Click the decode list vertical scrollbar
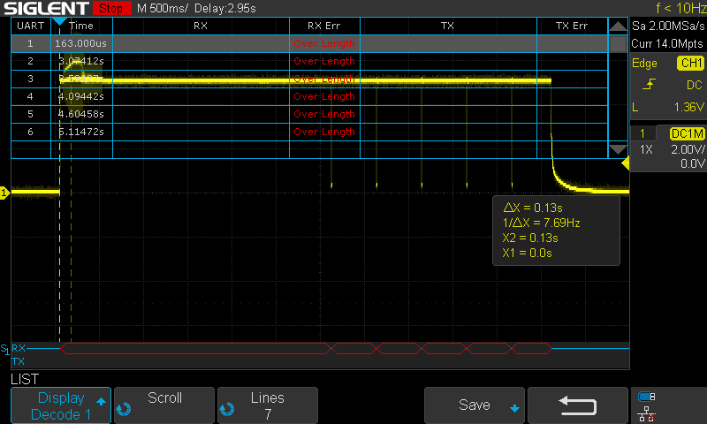 pyautogui.click(x=618, y=88)
